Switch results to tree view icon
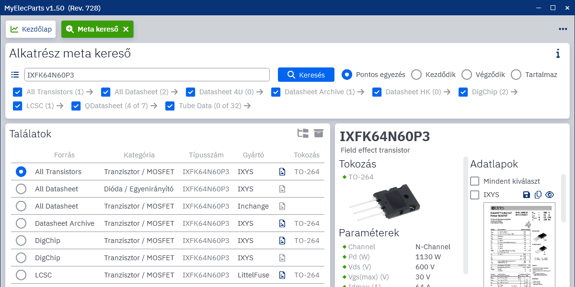The height and width of the screenshot is (287, 575). tap(303, 133)
